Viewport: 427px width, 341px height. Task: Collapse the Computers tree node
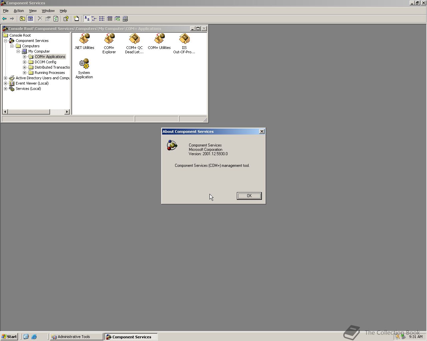12,46
